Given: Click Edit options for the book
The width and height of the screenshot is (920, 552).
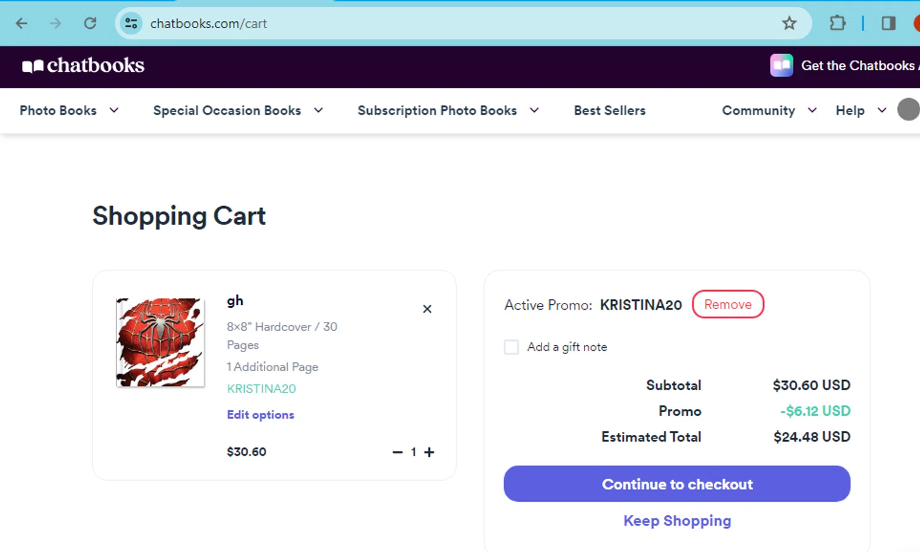Looking at the screenshot, I should (261, 415).
